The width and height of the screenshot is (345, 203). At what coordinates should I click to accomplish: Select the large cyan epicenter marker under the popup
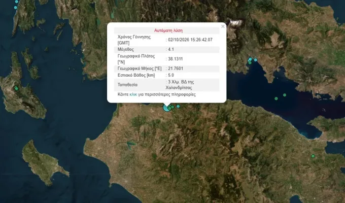tap(166, 108)
